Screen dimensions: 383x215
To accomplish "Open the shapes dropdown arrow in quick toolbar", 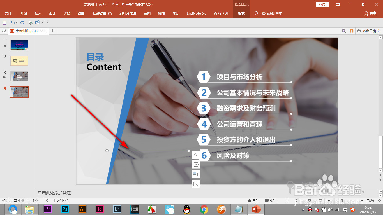I will tap(42, 22).
